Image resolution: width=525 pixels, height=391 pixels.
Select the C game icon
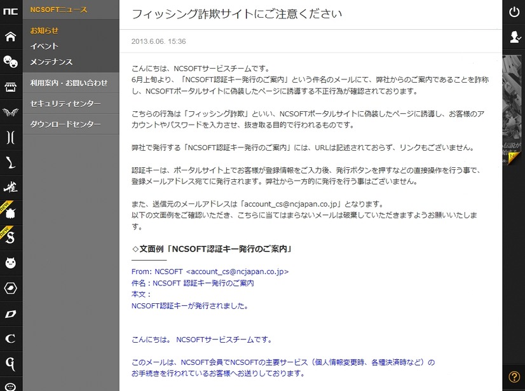click(x=11, y=338)
